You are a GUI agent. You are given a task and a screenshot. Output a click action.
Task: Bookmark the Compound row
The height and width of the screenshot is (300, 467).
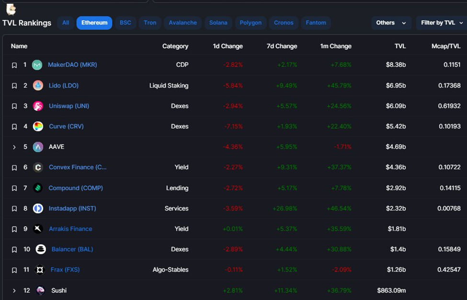tap(14, 188)
